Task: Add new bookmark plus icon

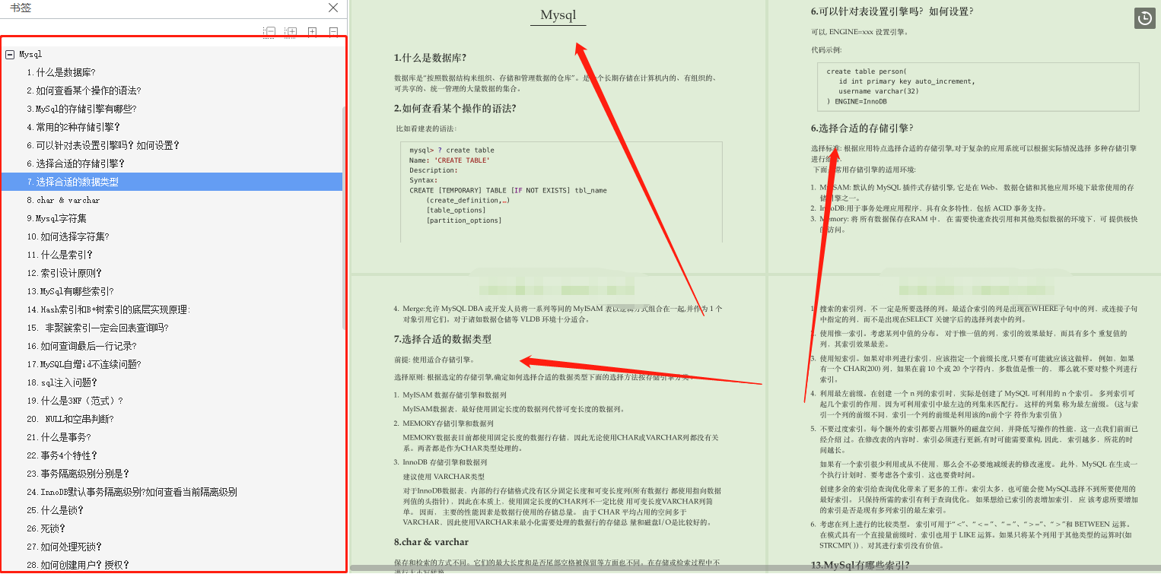Action: [312, 32]
